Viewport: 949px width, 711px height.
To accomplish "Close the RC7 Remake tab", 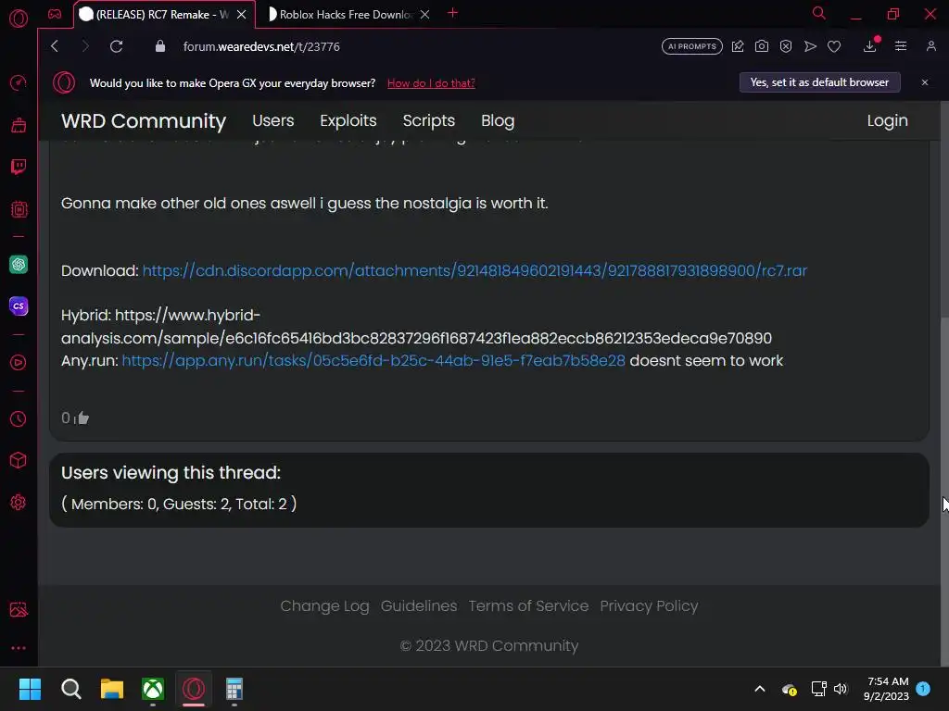I will point(242,15).
